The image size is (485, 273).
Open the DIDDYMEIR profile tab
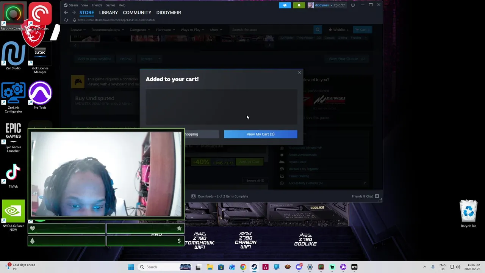pos(169,13)
